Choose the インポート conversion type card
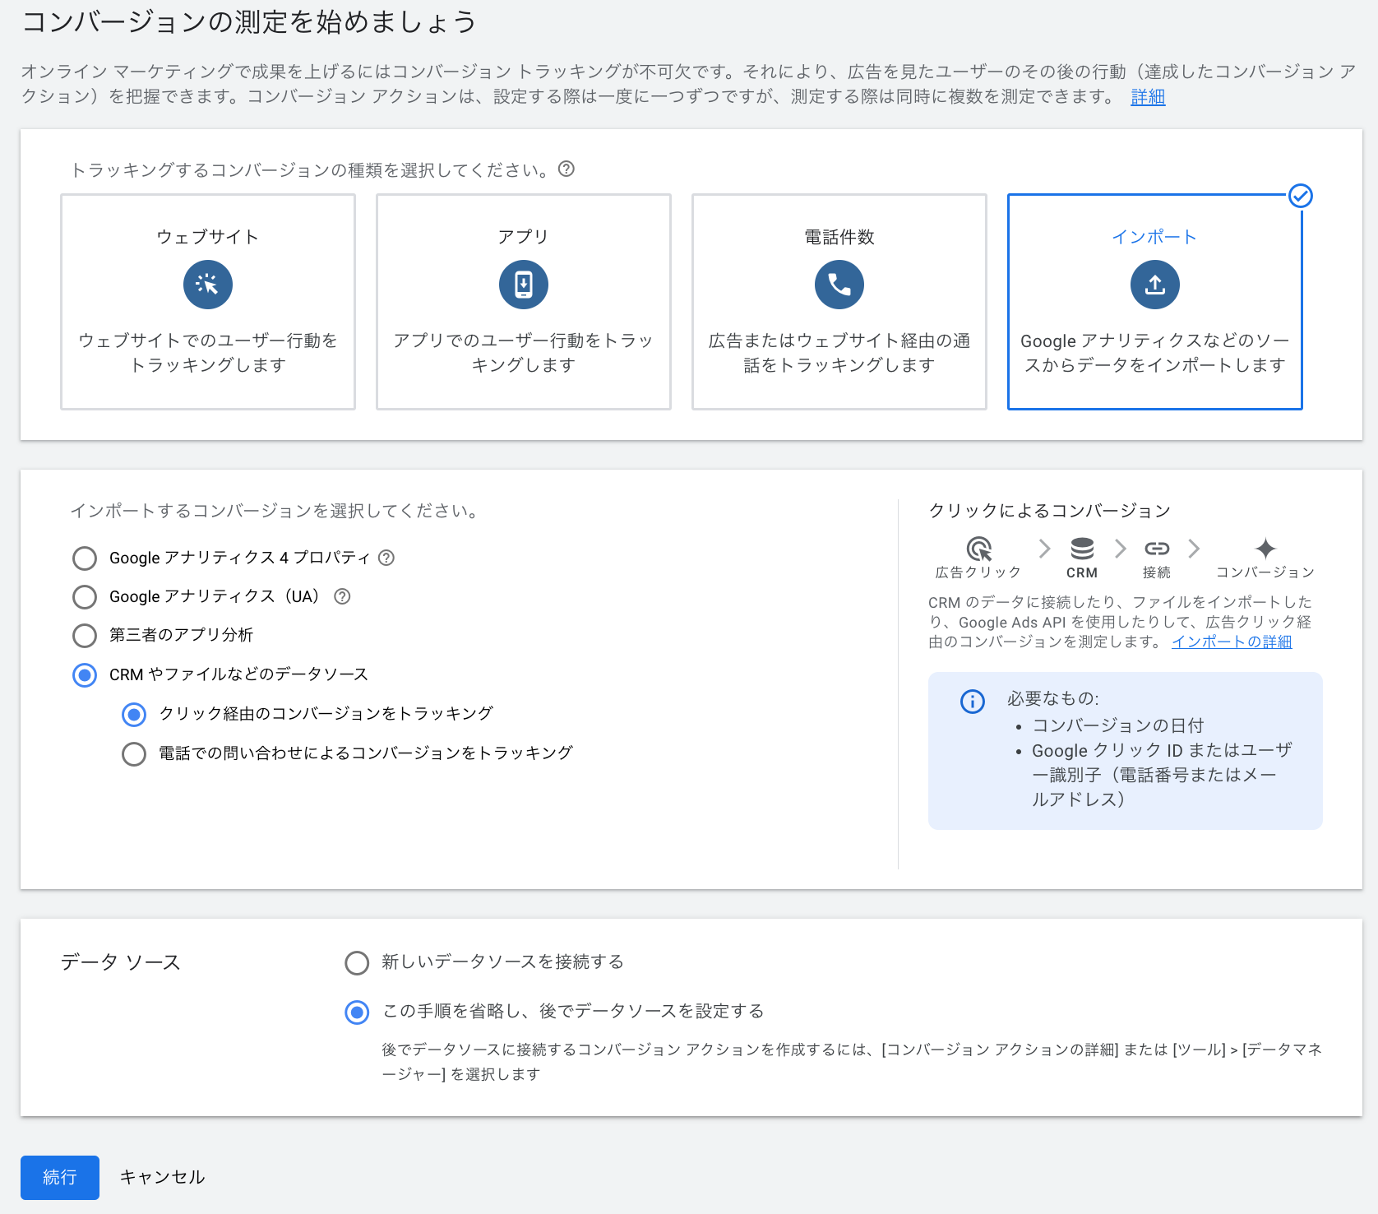The height and width of the screenshot is (1214, 1378). click(x=1155, y=302)
